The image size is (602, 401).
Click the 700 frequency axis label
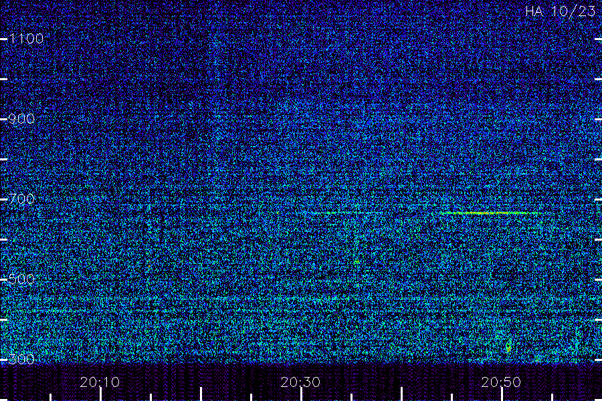(21, 199)
